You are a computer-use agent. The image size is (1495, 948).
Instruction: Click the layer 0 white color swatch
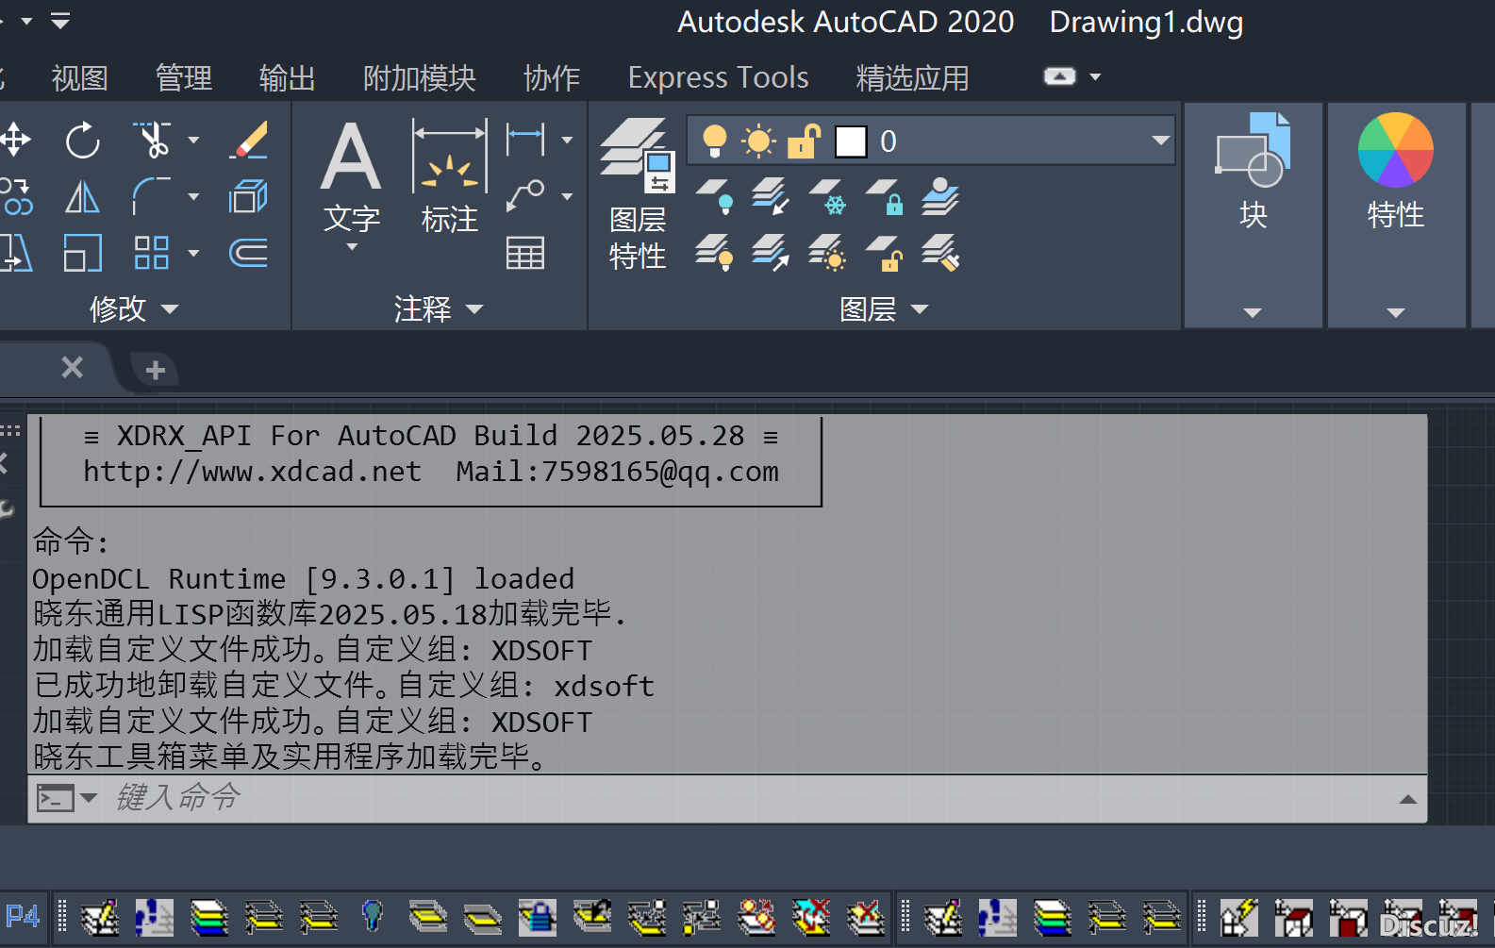click(851, 141)
